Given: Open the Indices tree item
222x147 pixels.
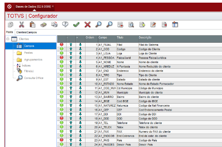Looking at the screenshot, I should [26, 65].
